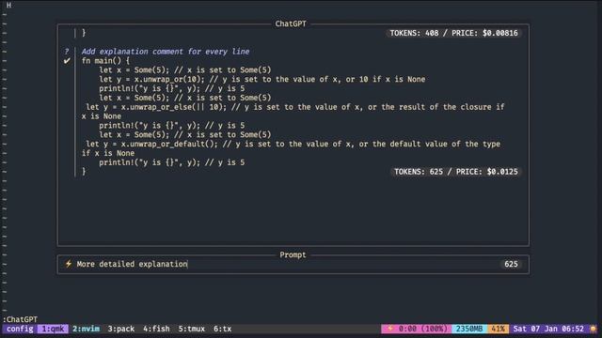602x338 pixels.
Task: Switch to tmux window 6:tx
Action: tap(222, 329)
